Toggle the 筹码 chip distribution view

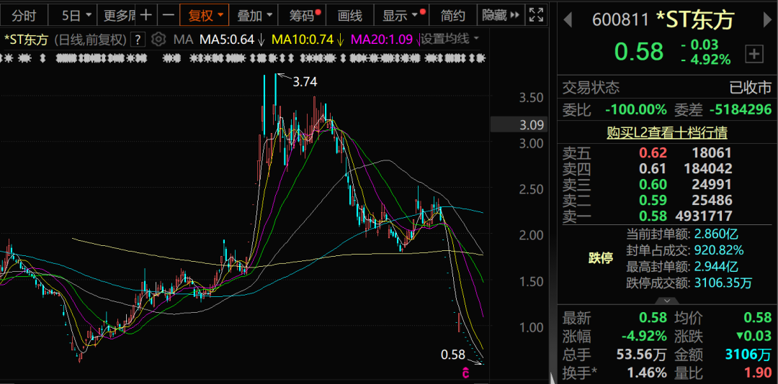[x=305, y=15]
